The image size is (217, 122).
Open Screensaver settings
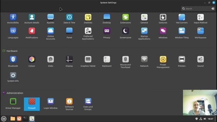click(x=125, y=33)
